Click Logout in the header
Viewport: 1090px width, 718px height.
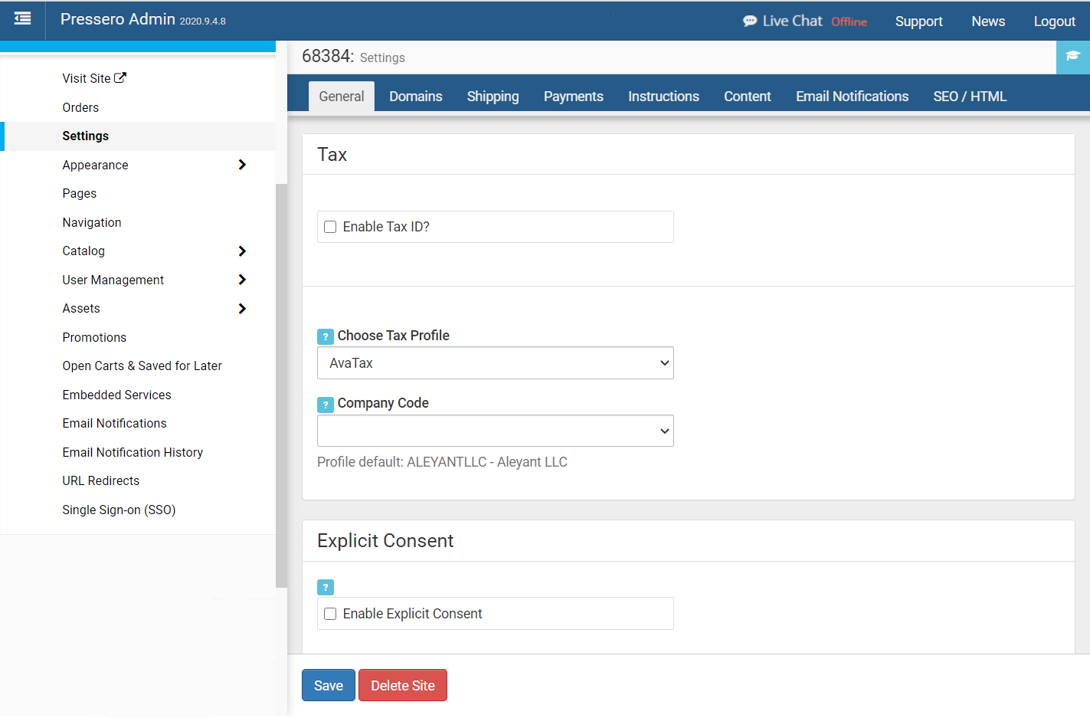coord(1055,21)
